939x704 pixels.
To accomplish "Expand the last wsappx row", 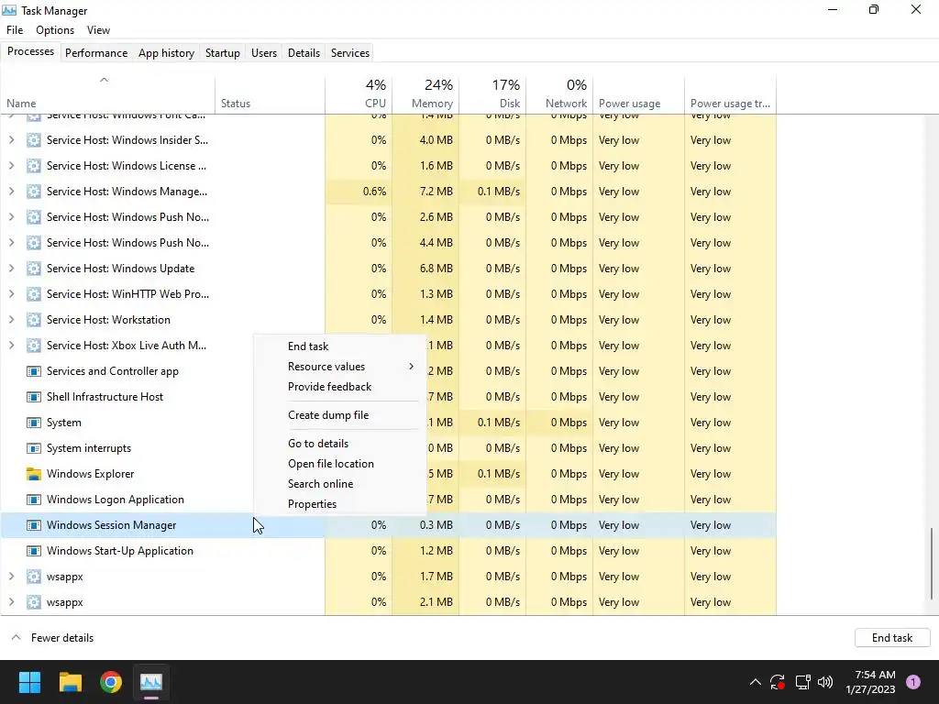I will [x=11, y=602].
